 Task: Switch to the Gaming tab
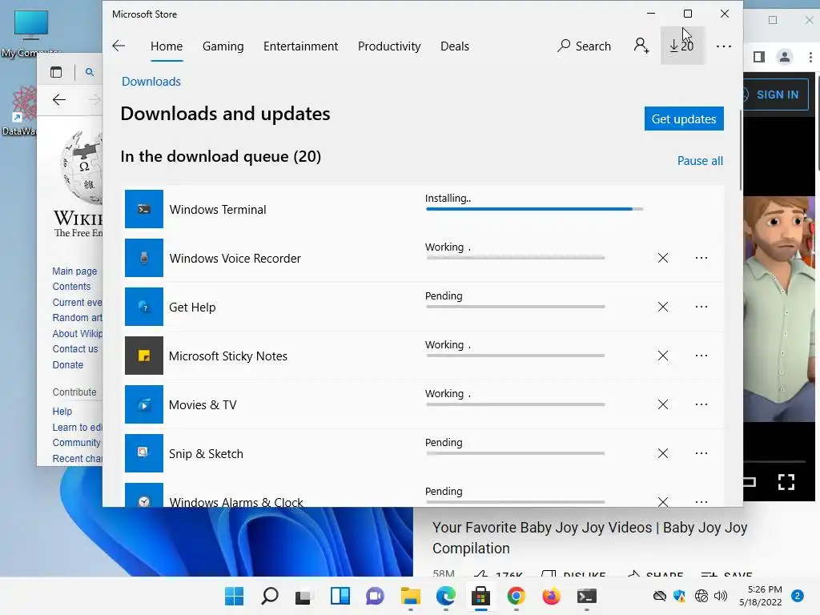223,46
